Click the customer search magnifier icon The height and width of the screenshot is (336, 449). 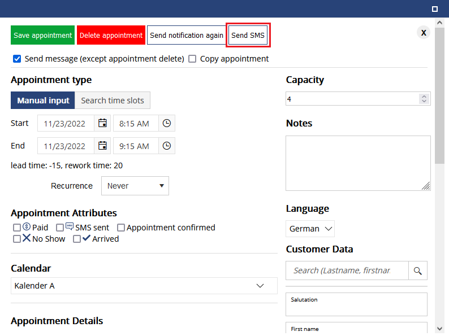coord(418,270)
